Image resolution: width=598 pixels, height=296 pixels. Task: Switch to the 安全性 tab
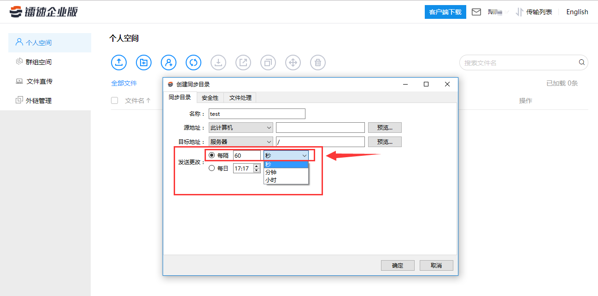[x=210, y=97]
